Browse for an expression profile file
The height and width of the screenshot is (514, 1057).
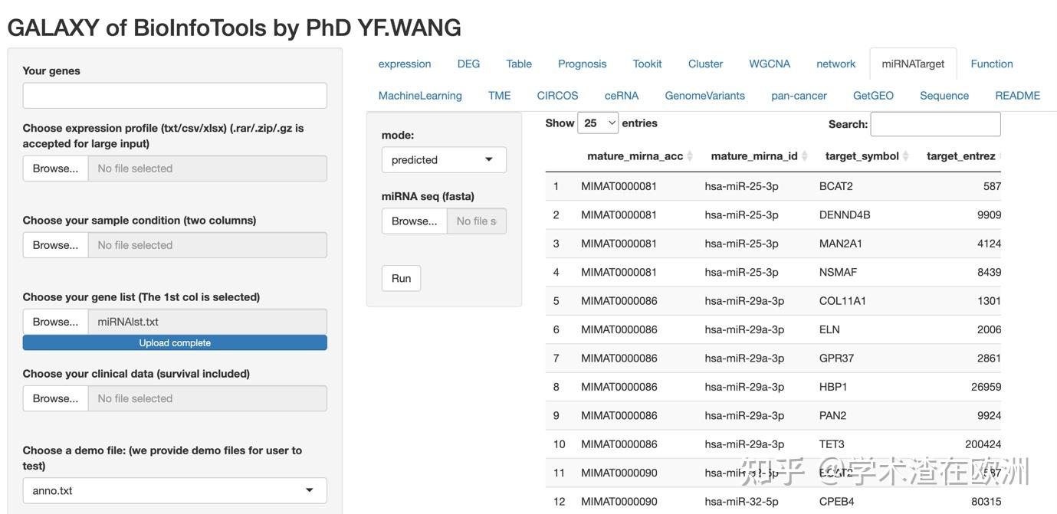click(55, 168)
